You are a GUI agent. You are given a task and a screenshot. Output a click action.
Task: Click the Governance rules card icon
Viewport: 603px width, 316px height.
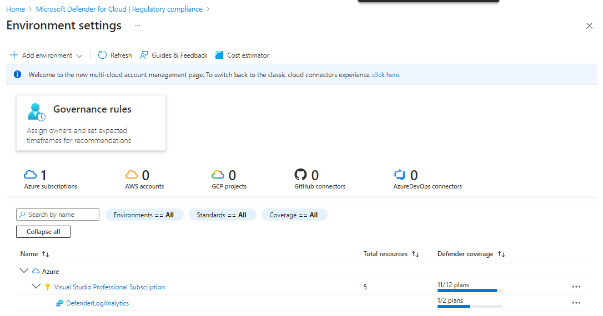(37, 112)
